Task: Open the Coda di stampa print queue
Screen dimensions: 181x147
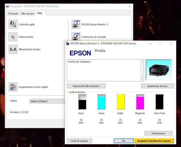Action: 80,141
